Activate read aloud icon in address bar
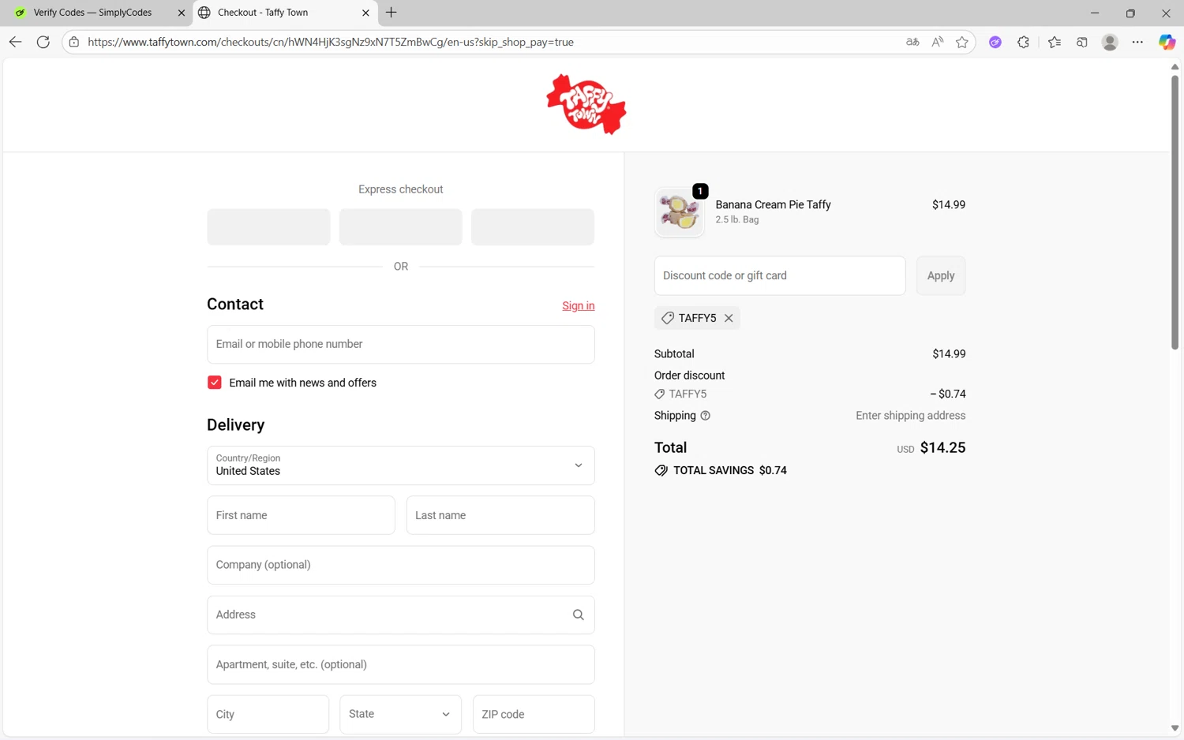This screenshot has height=740, width=1184. pos(937,42)
